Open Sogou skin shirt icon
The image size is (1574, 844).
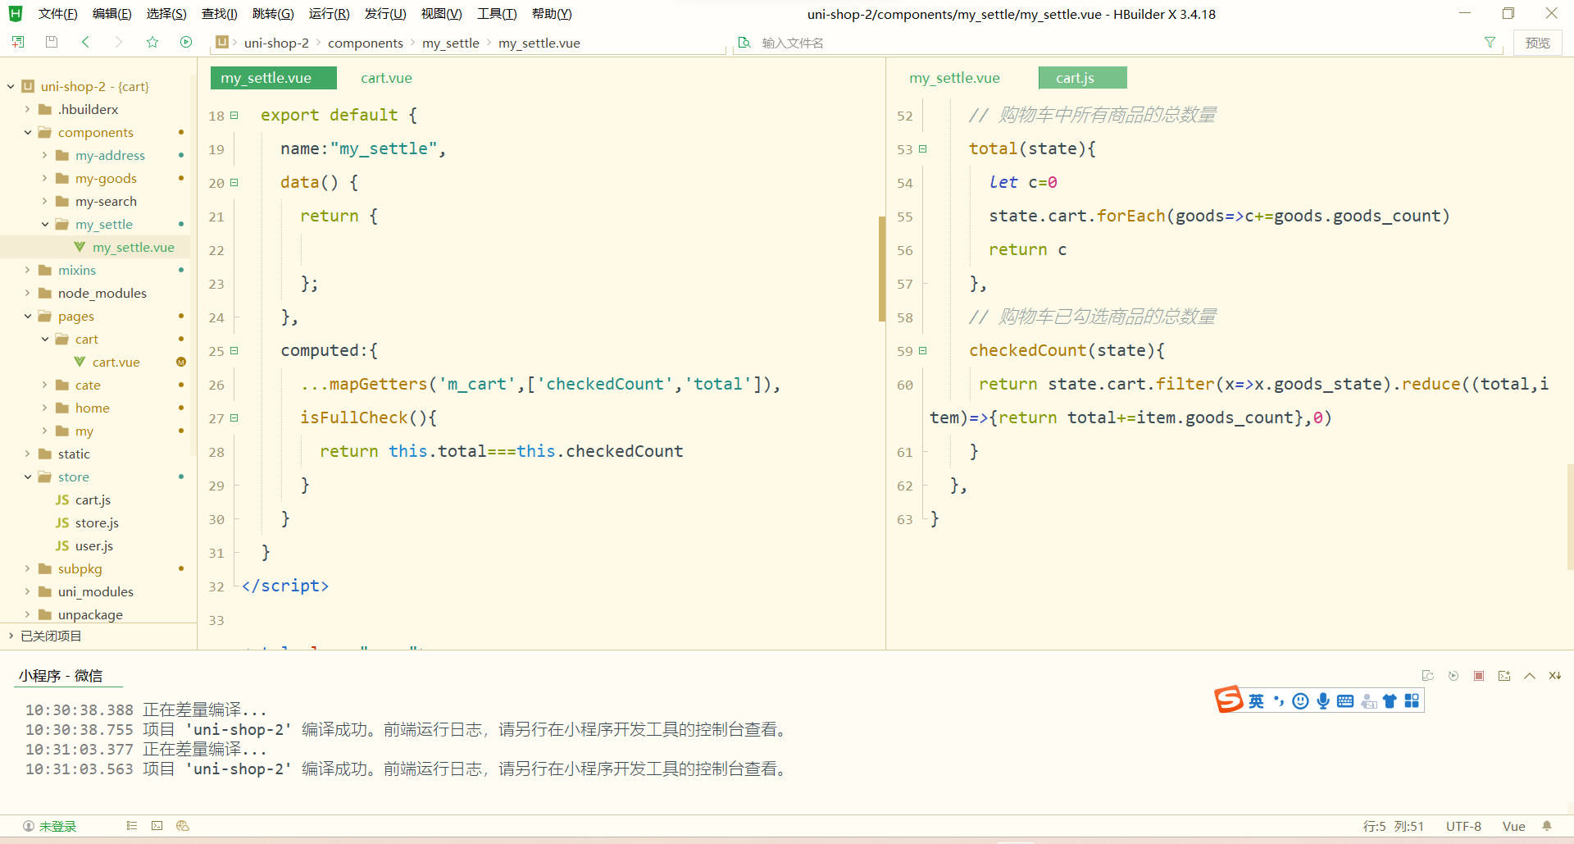point(1390,700)
